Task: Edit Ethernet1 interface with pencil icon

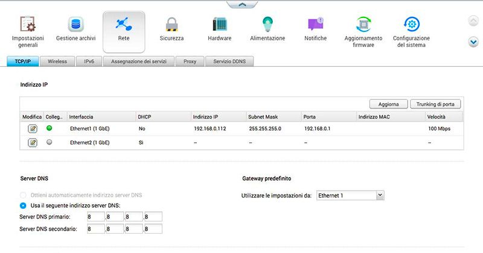Action: [33, 128]
